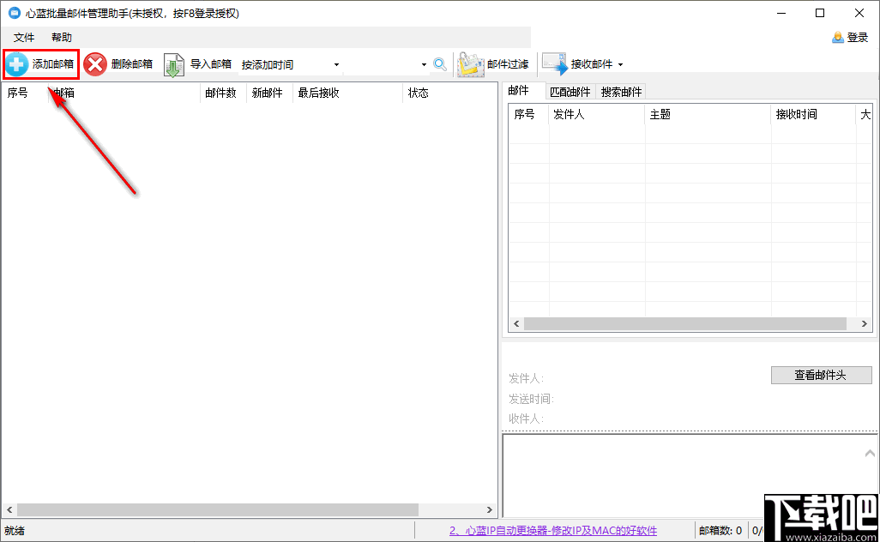Click the 添加邮箱 add mailbox icon

coord(19,63)
